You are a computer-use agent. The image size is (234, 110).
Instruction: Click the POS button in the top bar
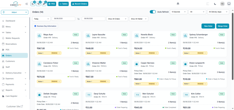[52, 4]
